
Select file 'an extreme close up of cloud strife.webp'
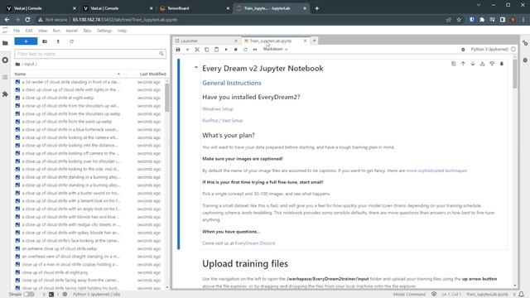click(88, 248)
